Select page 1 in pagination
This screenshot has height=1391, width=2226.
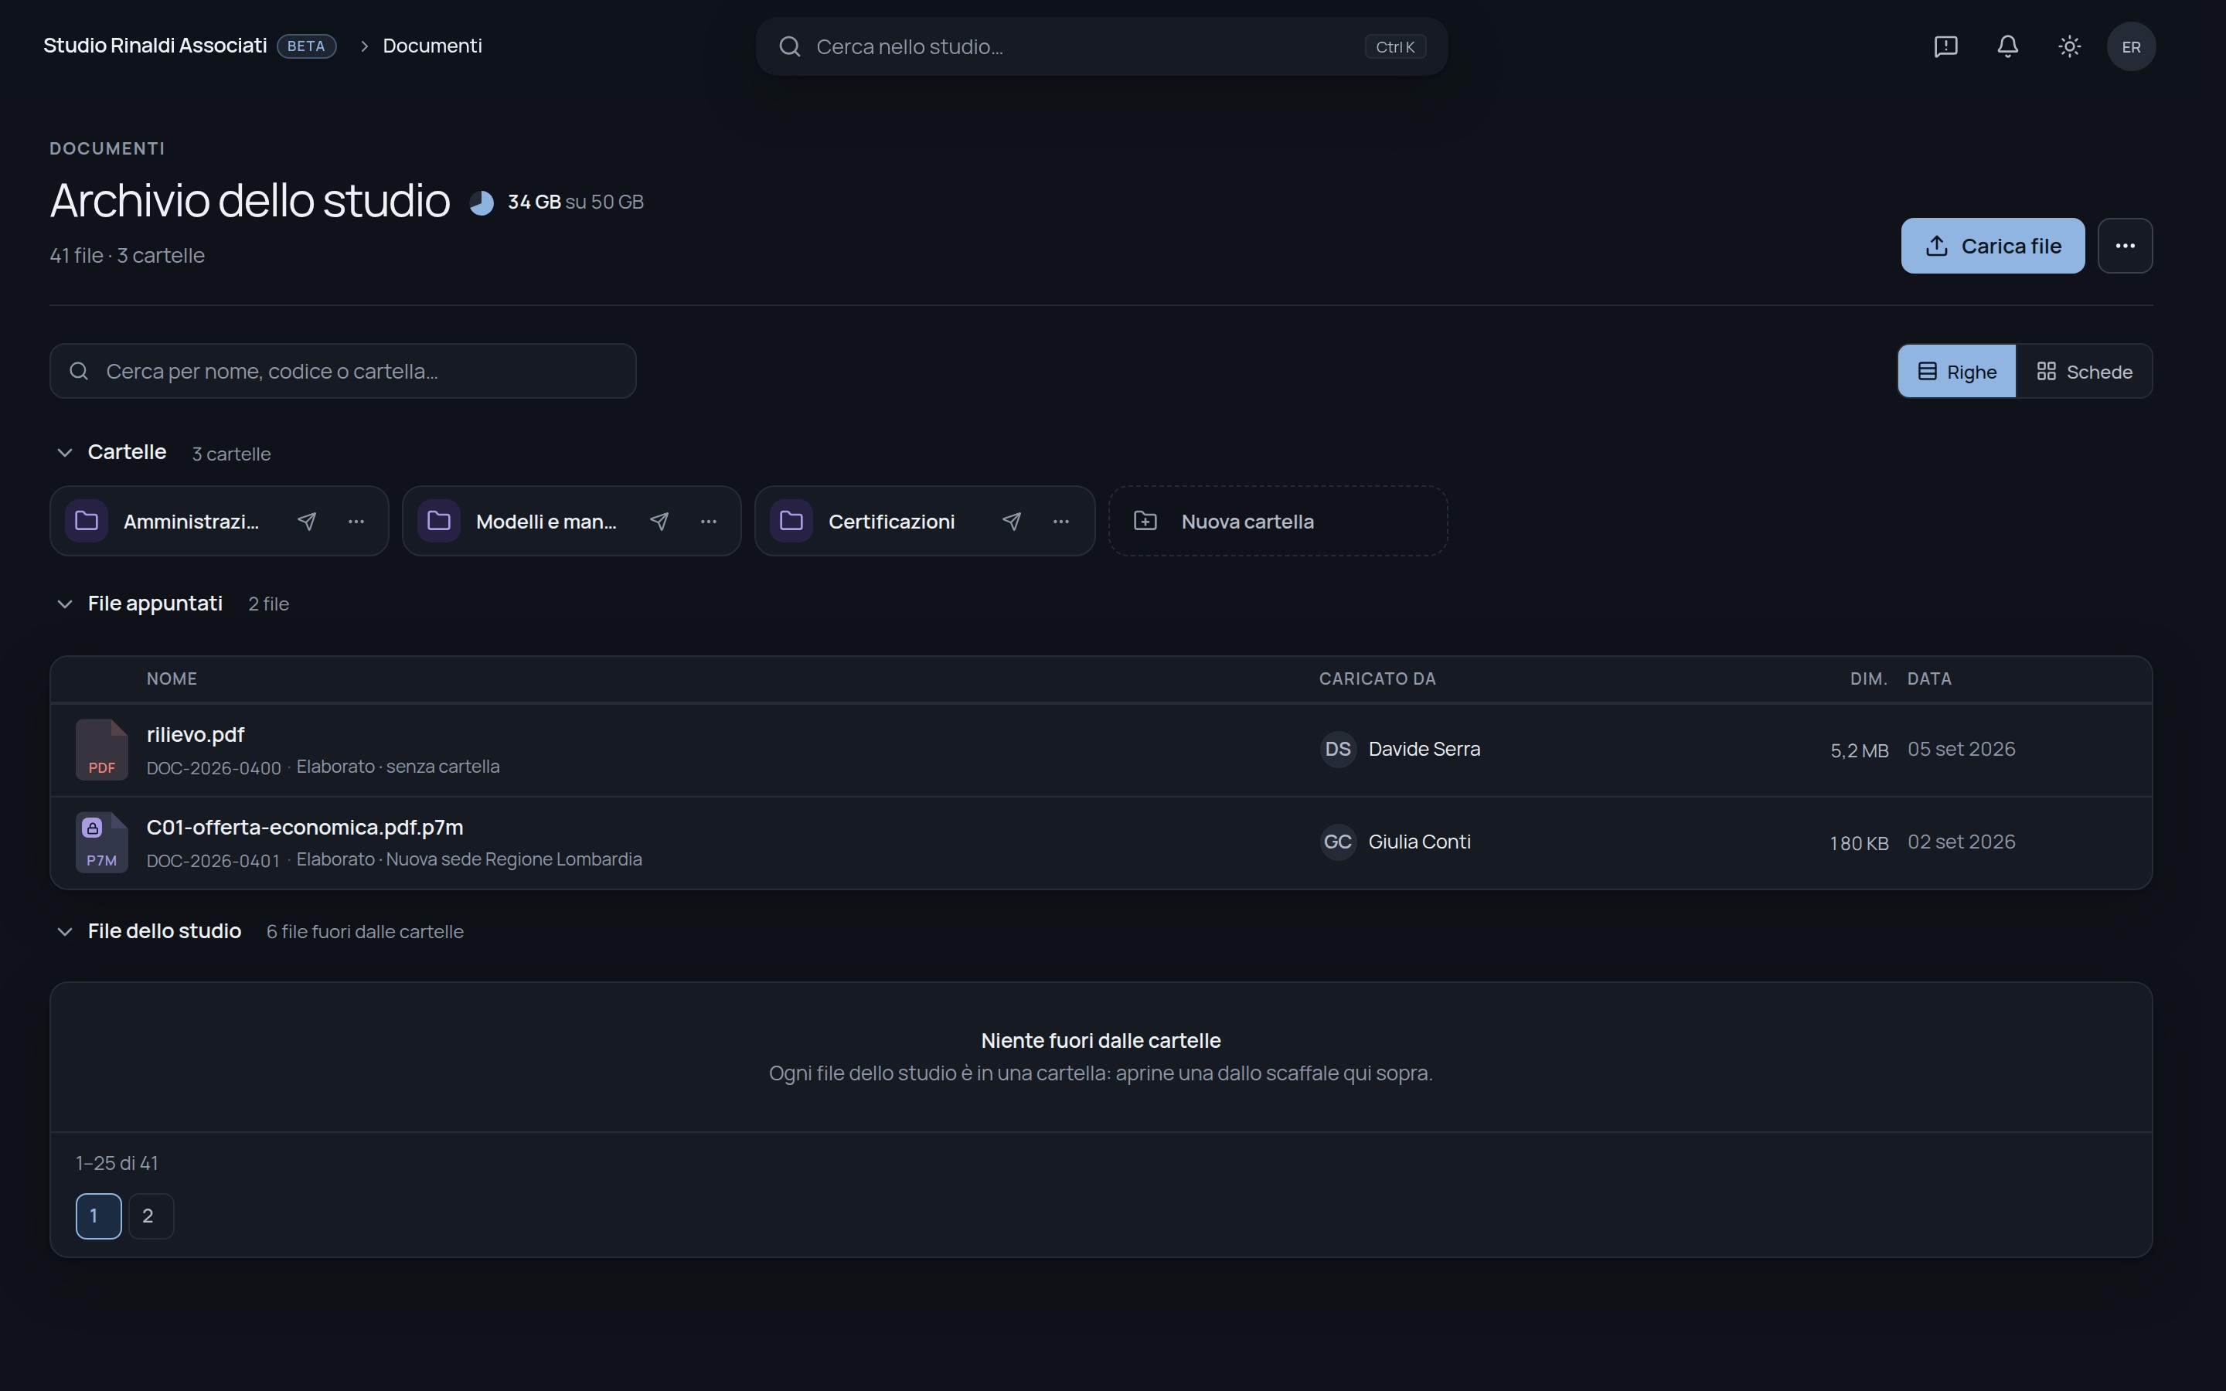coord(98,1216)
